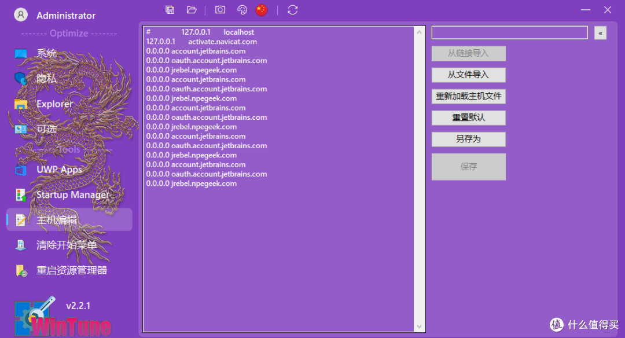Click the Chinese flag language icon

pos(262,10)
